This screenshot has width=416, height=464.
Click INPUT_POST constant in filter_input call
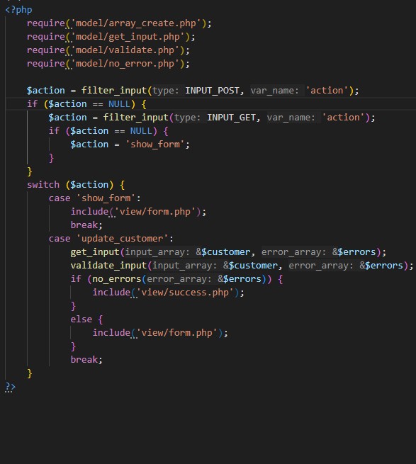[x=212, y=90]
